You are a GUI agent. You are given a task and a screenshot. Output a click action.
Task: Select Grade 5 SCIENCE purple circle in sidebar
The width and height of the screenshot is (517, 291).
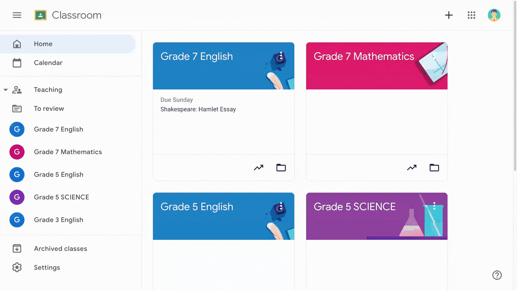click(17, 197)
